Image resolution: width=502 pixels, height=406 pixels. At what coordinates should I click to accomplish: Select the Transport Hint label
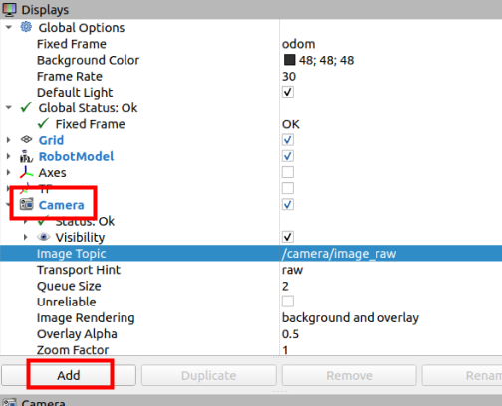coord(79,270)
